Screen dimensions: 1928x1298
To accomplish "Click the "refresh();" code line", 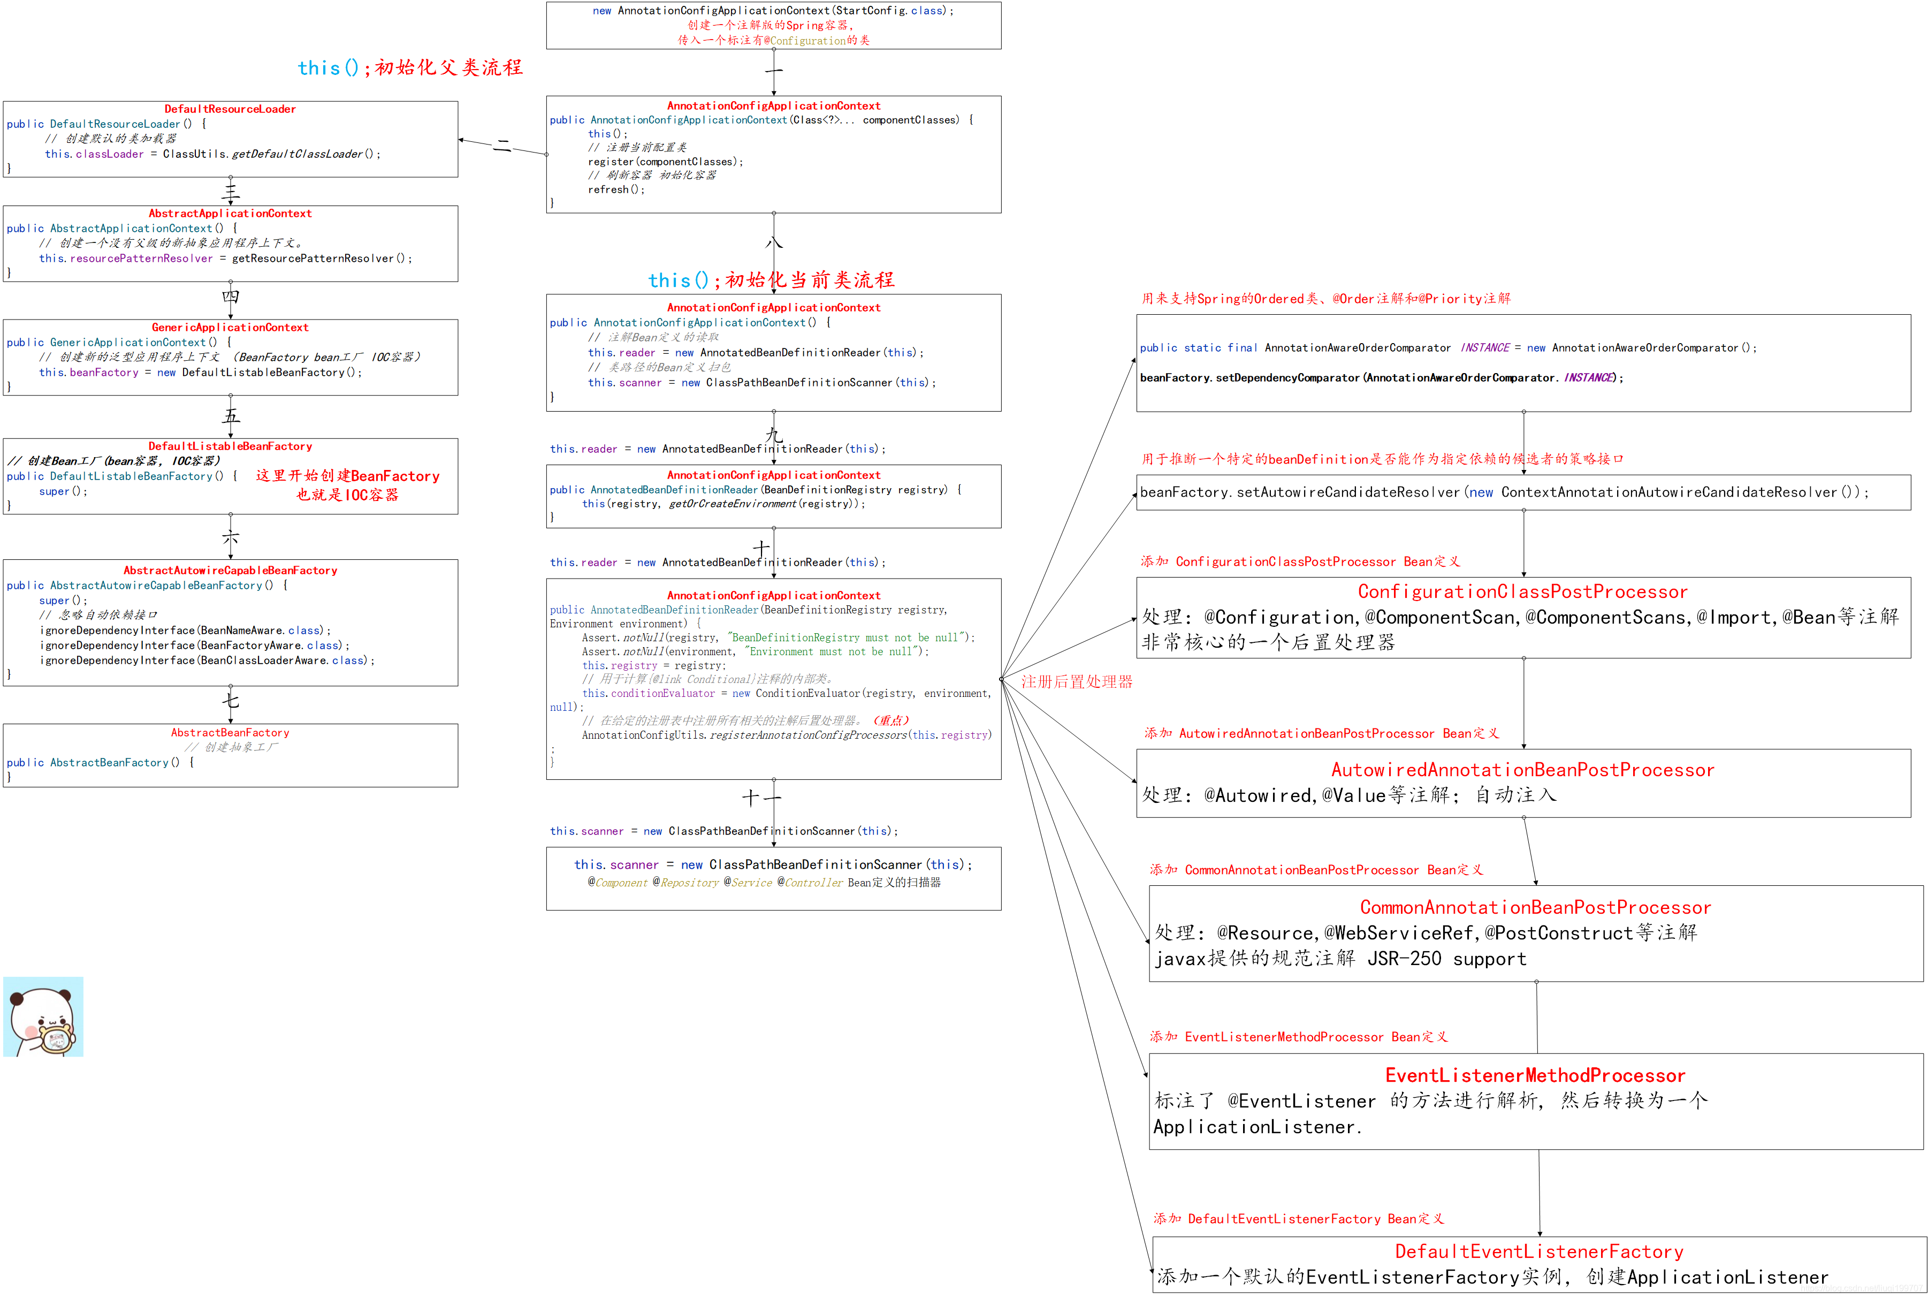I will click(615, 189).
